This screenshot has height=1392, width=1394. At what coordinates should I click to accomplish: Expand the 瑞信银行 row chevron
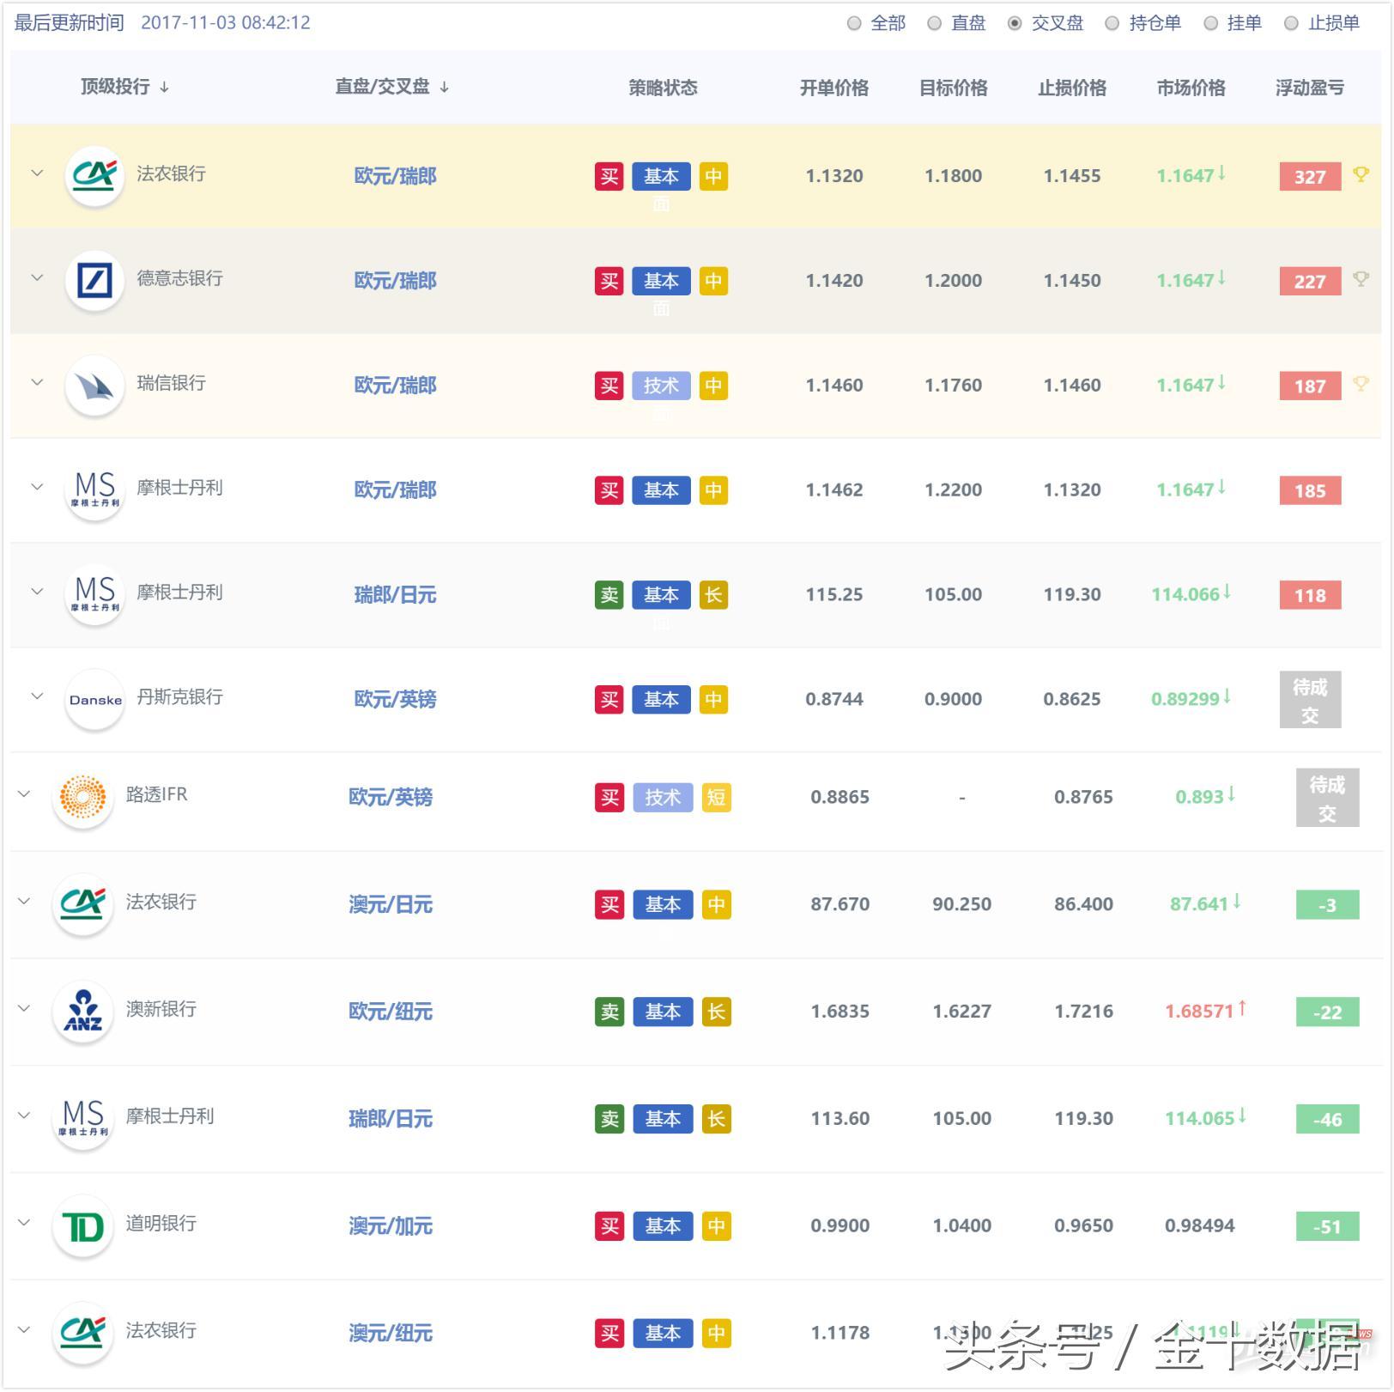coord(37,382)
